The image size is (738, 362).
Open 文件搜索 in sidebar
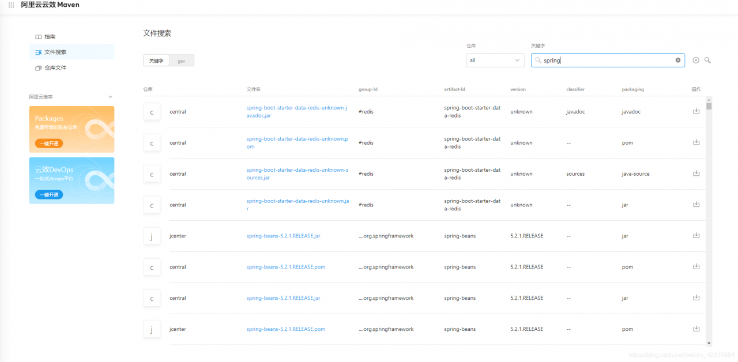(x=71, y=52)
